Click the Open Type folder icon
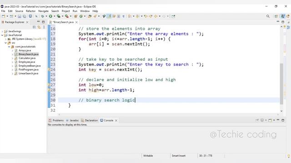The width and height of the screenshot is (291, 163). click(x=90, y=16)
